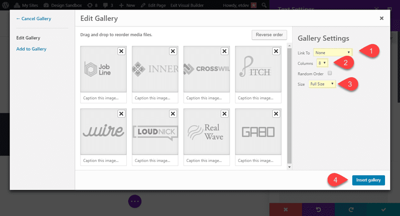Image resolution: width=400 pixels, height=216 pixels.
Task: Remove the Real Wave logo from gallery
Action: [224, 114]
